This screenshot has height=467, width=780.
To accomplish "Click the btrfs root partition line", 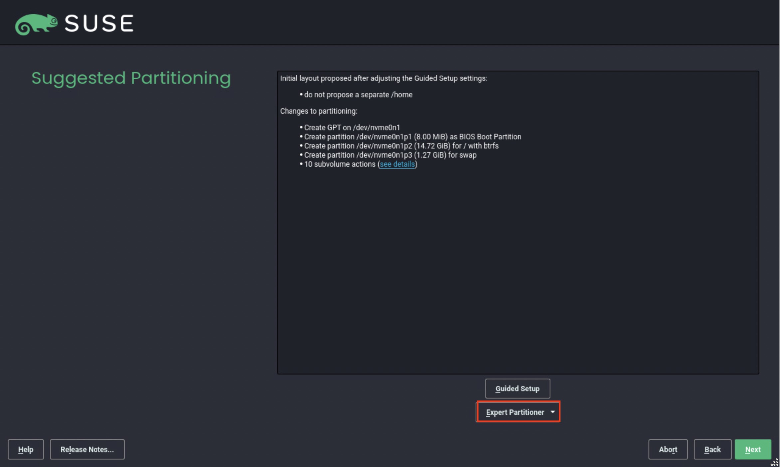I will [401, 146].
